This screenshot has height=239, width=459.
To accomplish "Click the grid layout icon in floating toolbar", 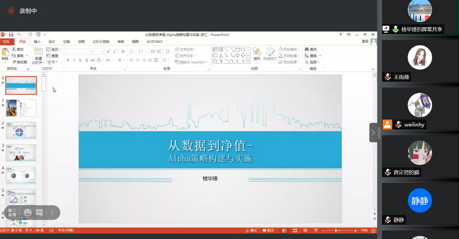I will [13, 213].
